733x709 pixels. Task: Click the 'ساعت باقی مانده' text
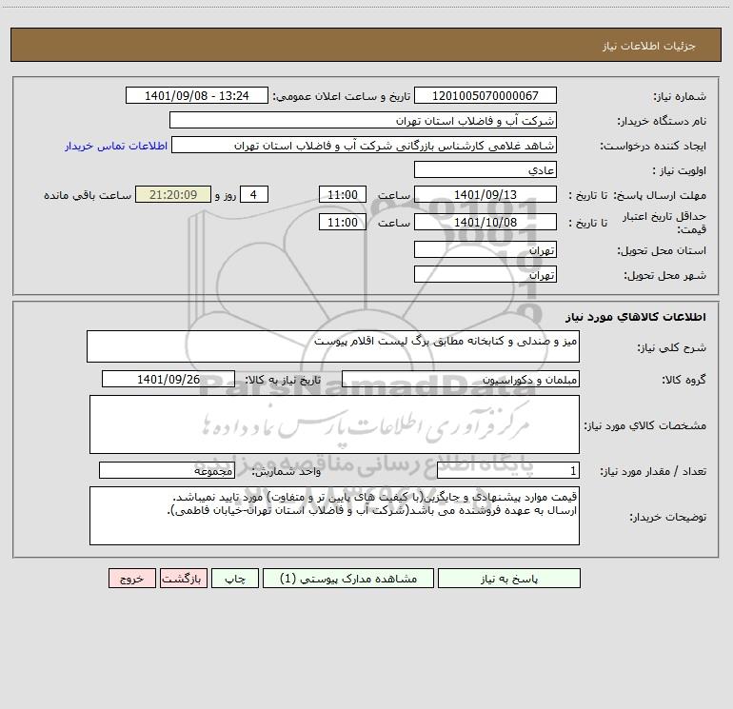88,195
